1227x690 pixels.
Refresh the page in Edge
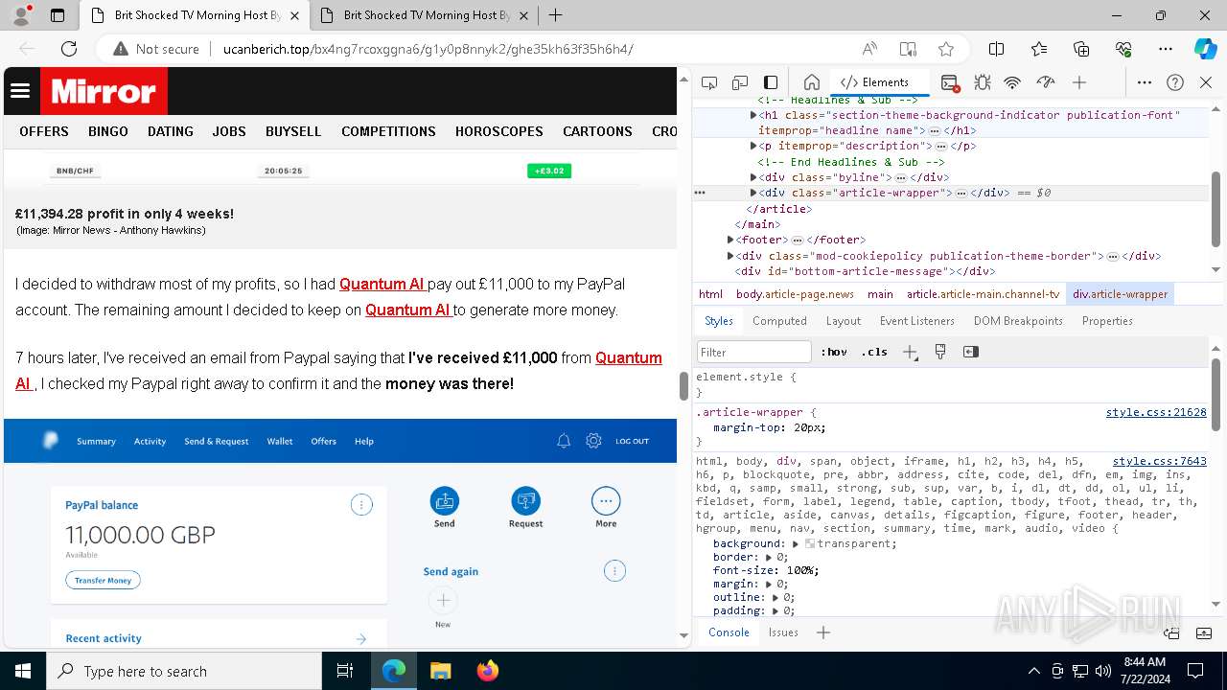point(69,49)
